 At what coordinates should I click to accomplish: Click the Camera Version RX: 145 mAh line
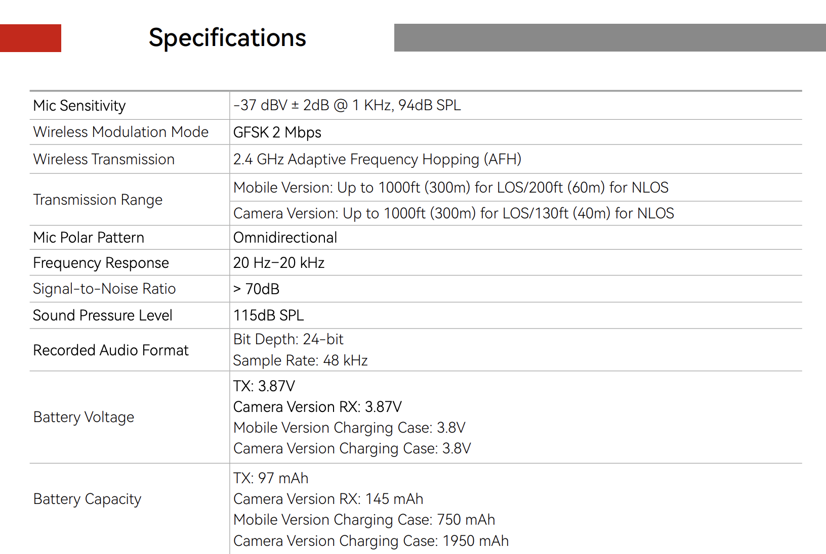pyautogui.click(x=328, y=499)
